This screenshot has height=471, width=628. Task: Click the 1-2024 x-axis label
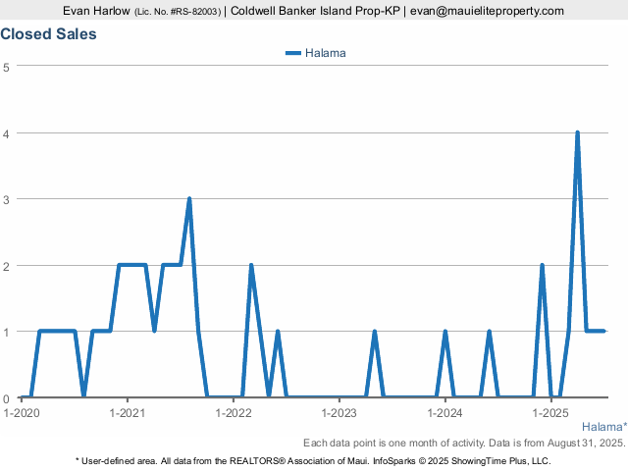pyautogui.click(x=445, y=413)
